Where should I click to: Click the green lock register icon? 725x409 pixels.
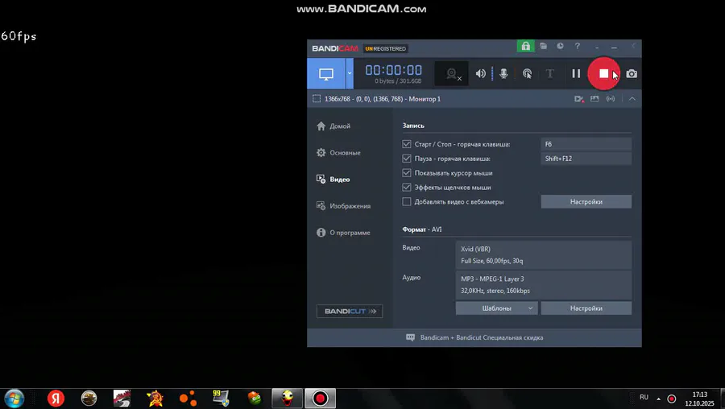(x=526, y=46)
